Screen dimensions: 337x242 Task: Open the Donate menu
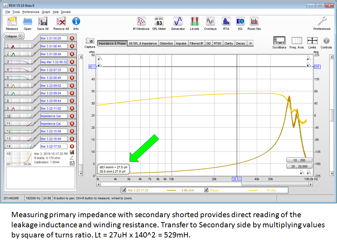66,12
